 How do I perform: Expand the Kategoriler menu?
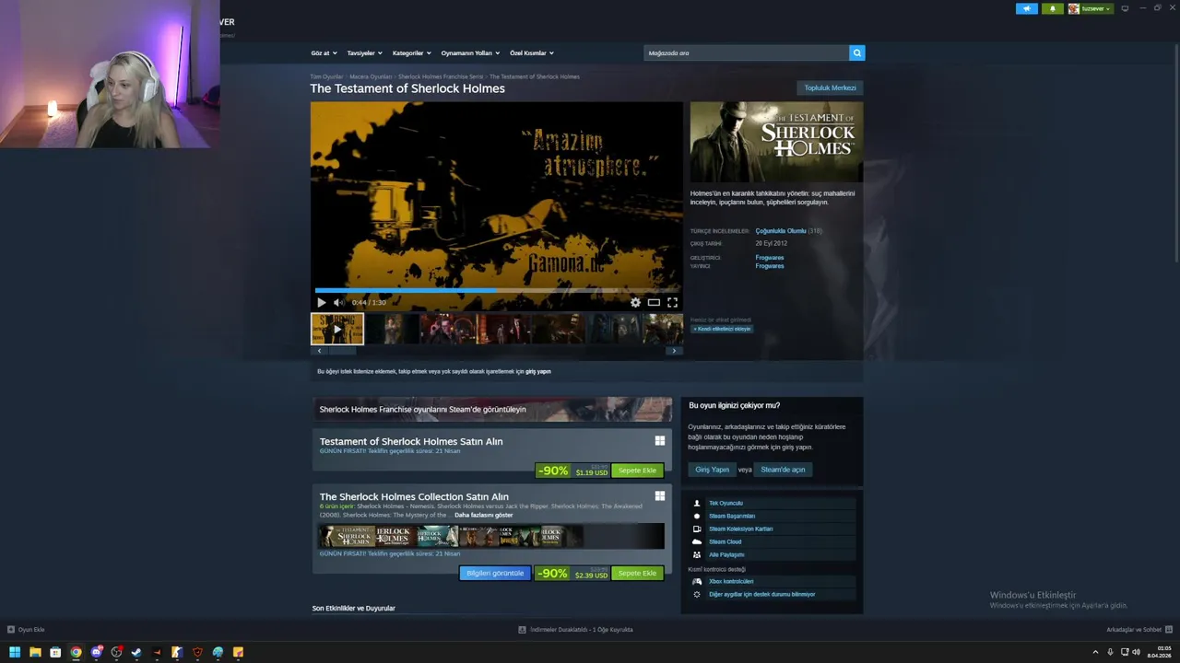point(411,53)
